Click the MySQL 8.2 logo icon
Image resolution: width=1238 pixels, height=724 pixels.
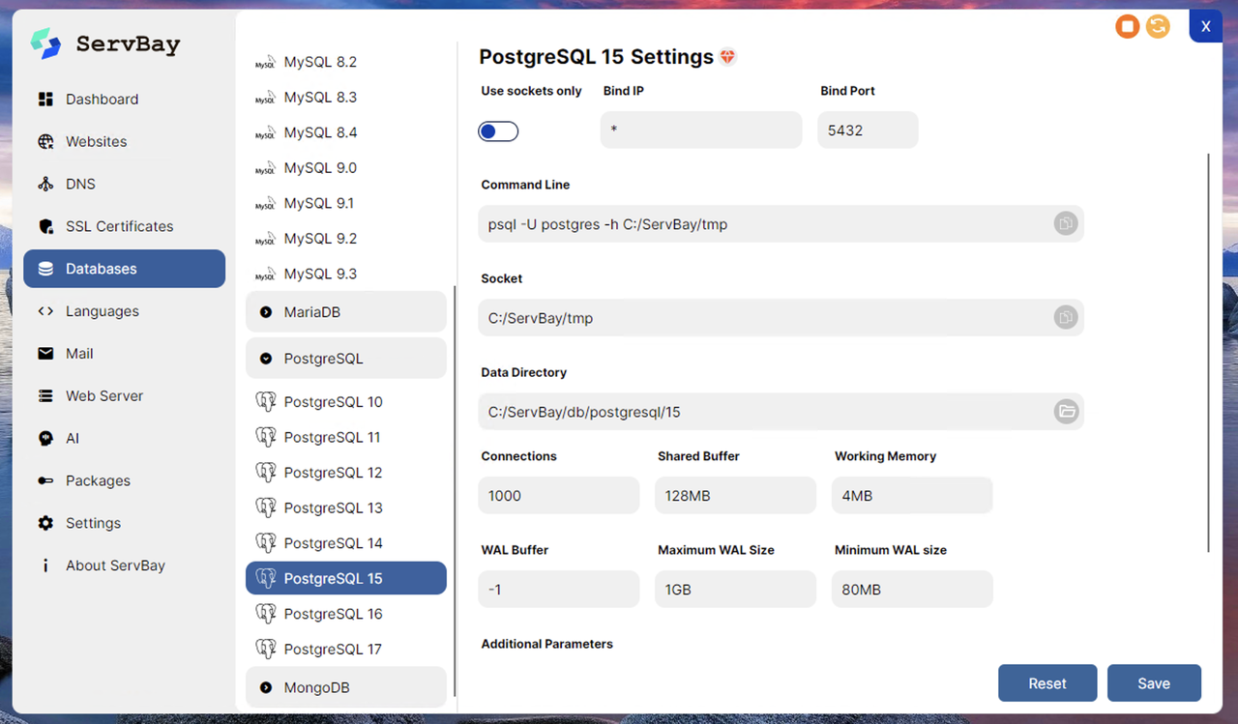(265, 64)
